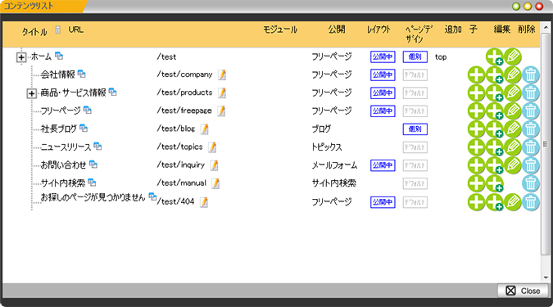This screenshot has height=307, width=553.
Task: Toggle 公開中 status for 会社情報 row
Action: pos(383,74)
